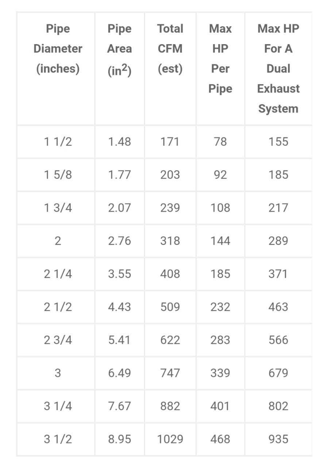Select the 371 dual exhaust HP cell
Screen dimensions: 323x467
coord(278,274)
